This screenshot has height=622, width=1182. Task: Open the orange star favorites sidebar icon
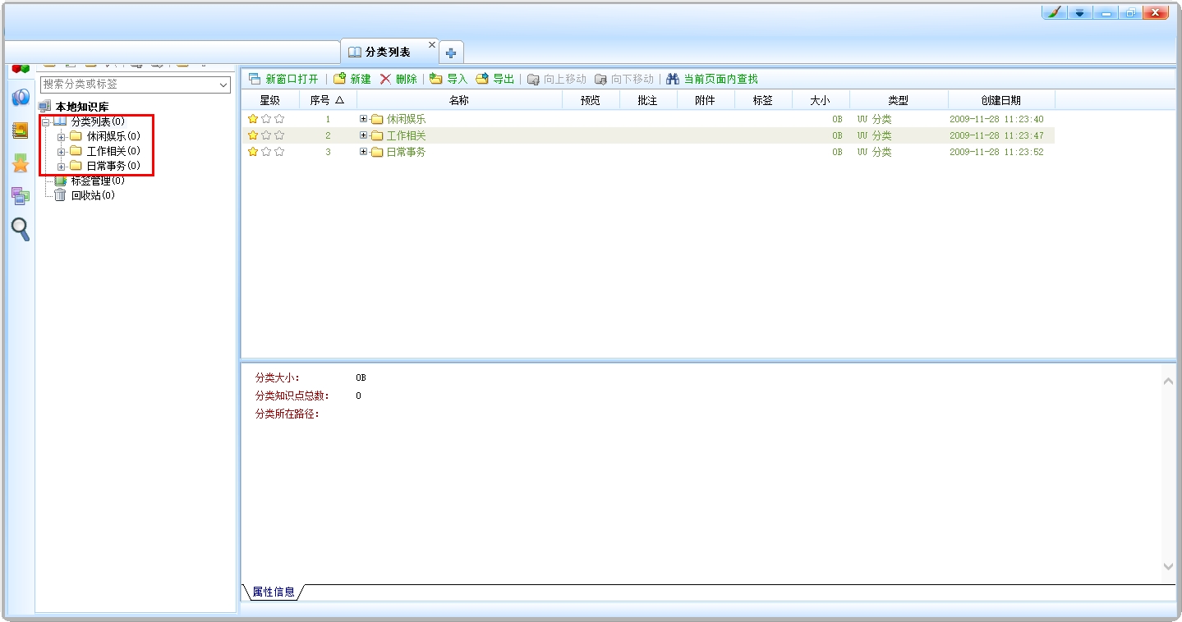pos(21,163)
